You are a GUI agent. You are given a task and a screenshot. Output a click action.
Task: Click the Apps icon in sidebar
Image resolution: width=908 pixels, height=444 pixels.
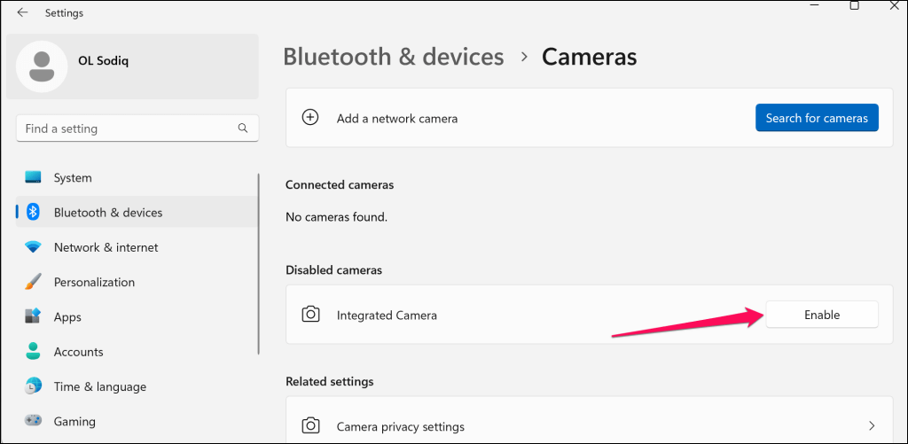[34, 316]
